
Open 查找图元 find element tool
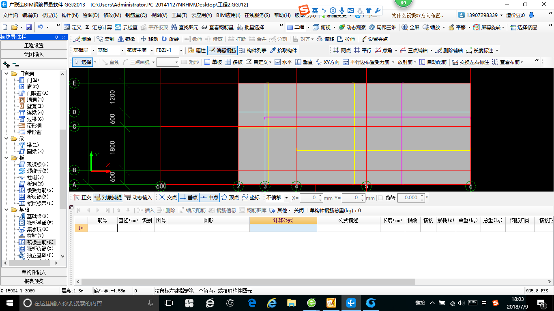185,27
